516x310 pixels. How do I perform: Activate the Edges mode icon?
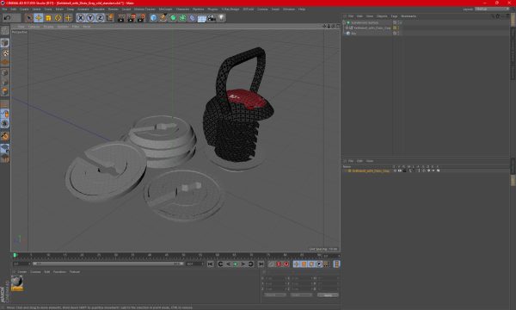click(5, 82)
